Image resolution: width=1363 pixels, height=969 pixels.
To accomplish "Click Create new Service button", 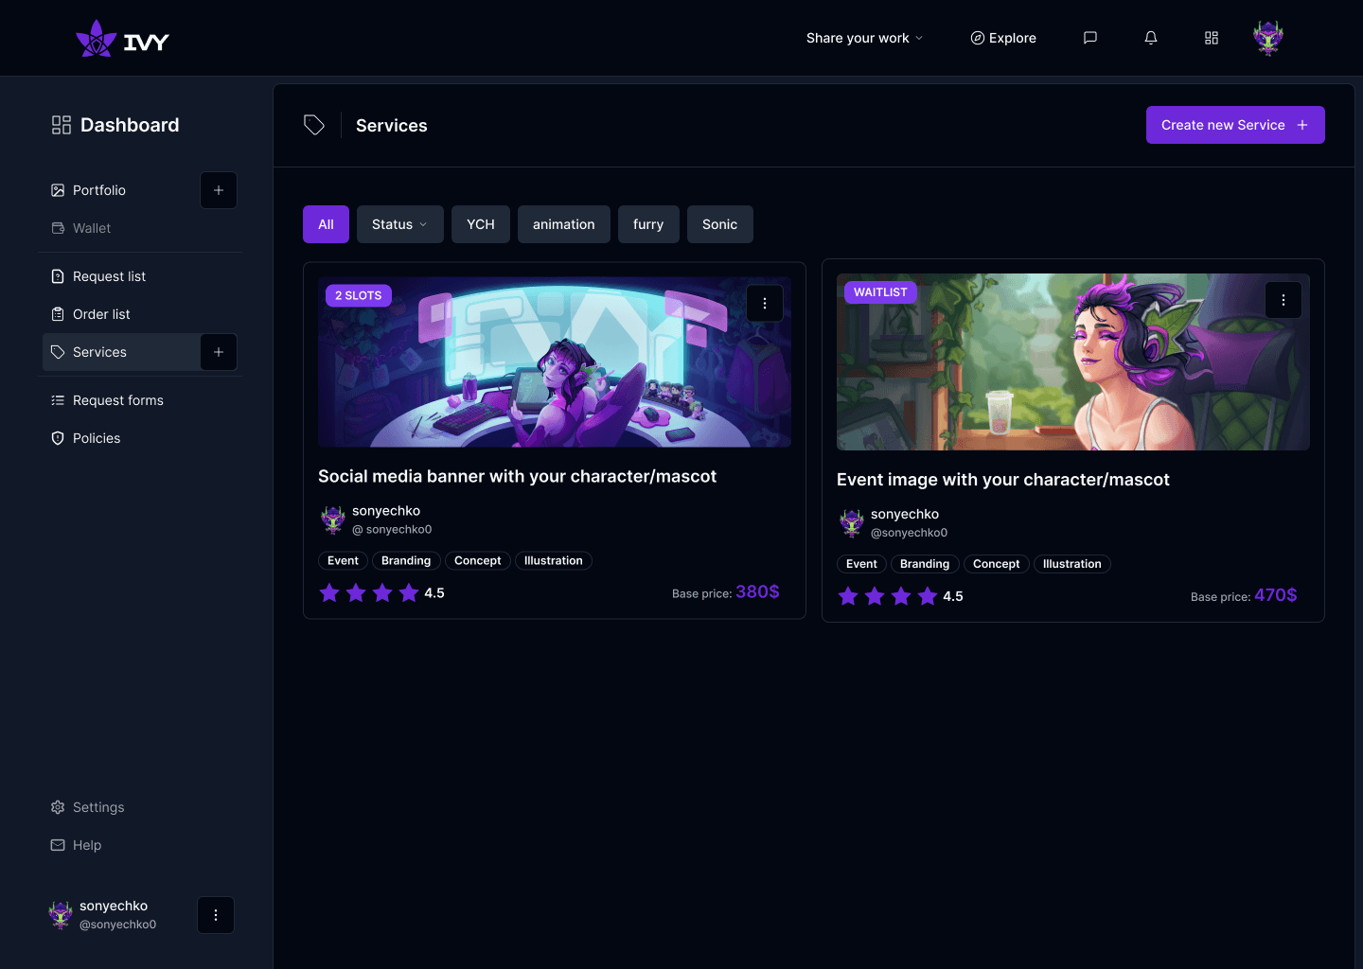I will tap(1235, 125).
